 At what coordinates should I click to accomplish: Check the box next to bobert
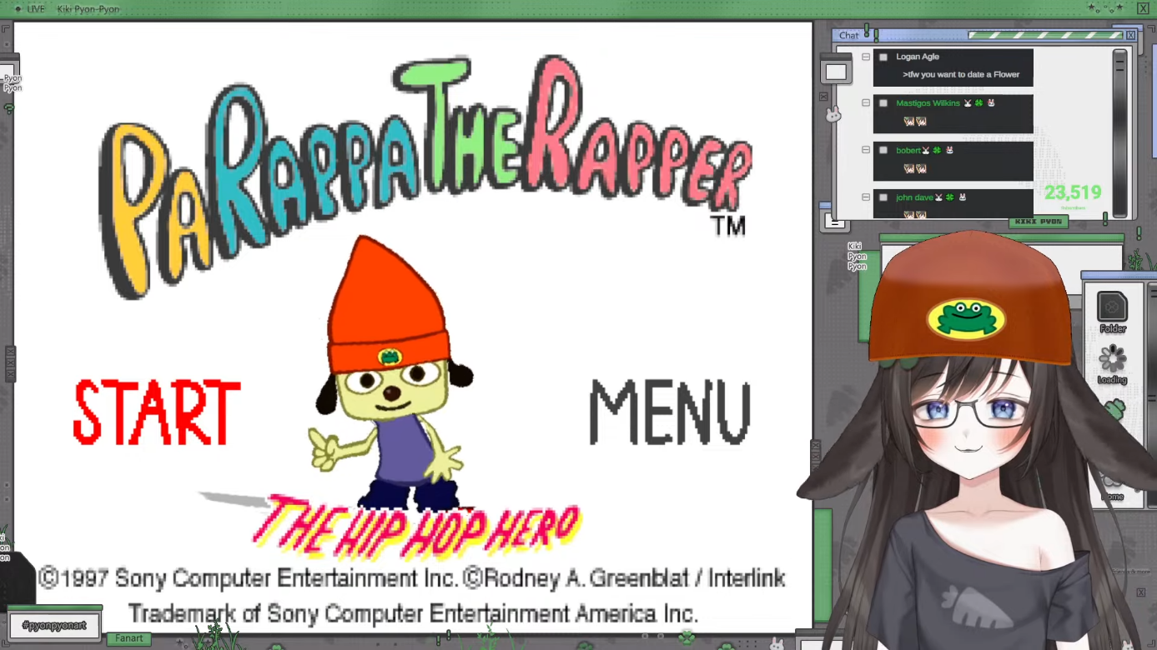tap(883, 150)
